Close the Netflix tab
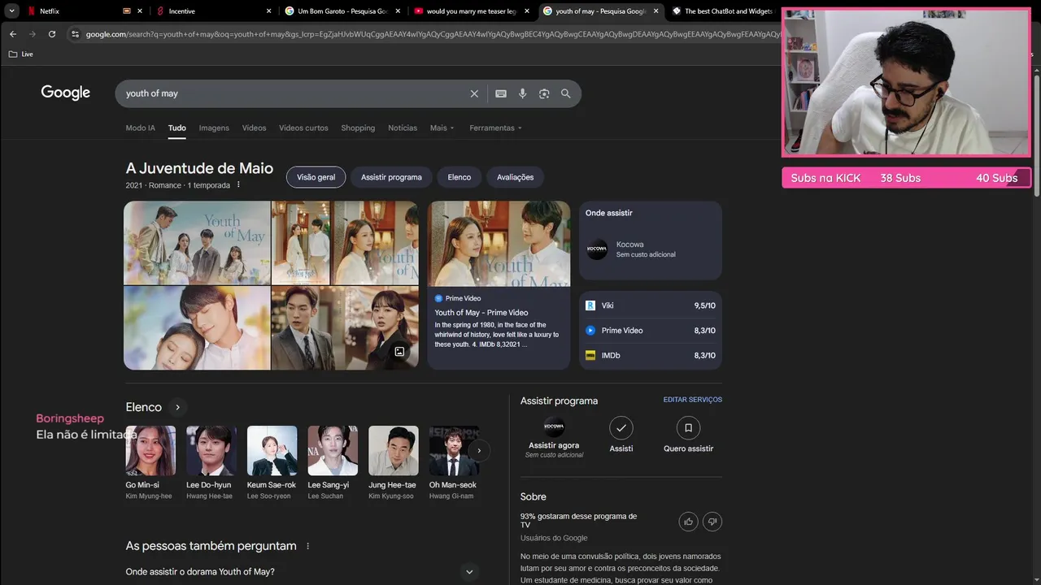This screenshot has width=1041, height=585. [140, 11]
